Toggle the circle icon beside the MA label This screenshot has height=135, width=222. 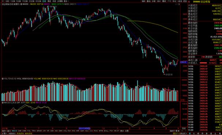coord(21,4)
